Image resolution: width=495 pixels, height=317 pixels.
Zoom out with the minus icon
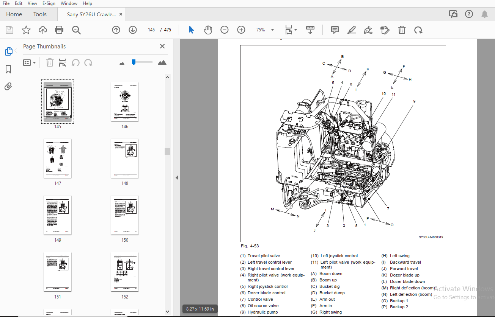225,30
